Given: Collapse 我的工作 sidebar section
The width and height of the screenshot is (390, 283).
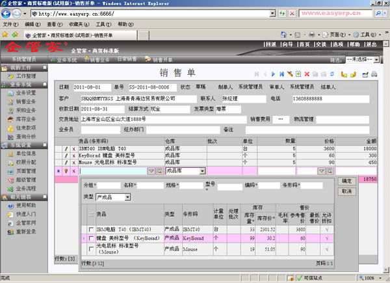Looking at the screenshot, I should coord(45,68).
